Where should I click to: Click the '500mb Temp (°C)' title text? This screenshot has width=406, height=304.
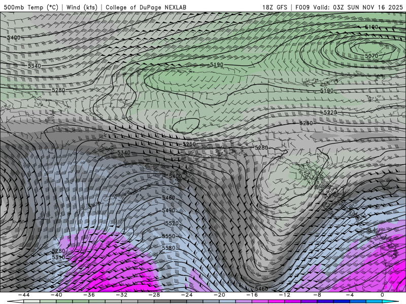31,7
